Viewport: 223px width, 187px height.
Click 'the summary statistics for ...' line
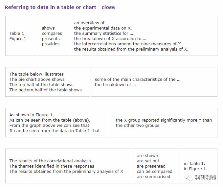click(103, 33)
